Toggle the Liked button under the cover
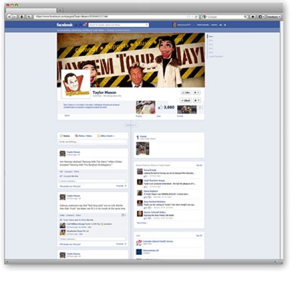302x285 pixels. point(185,101)
